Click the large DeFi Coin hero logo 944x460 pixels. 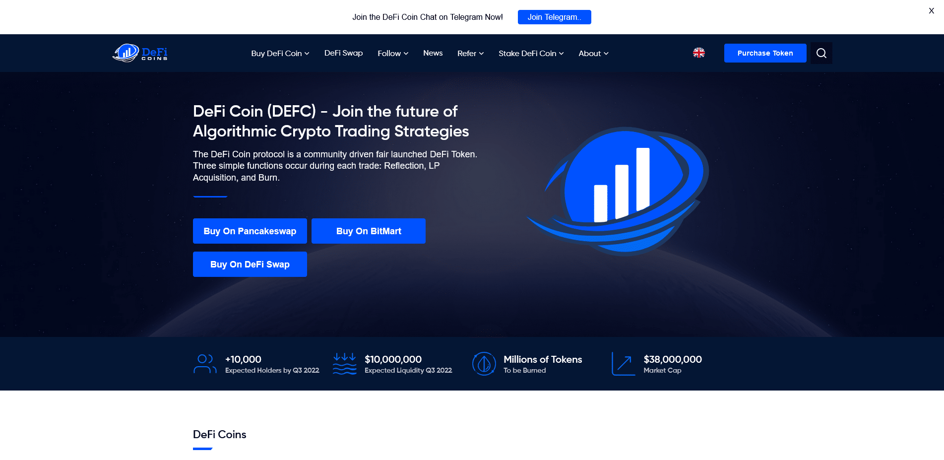[618, 191]
